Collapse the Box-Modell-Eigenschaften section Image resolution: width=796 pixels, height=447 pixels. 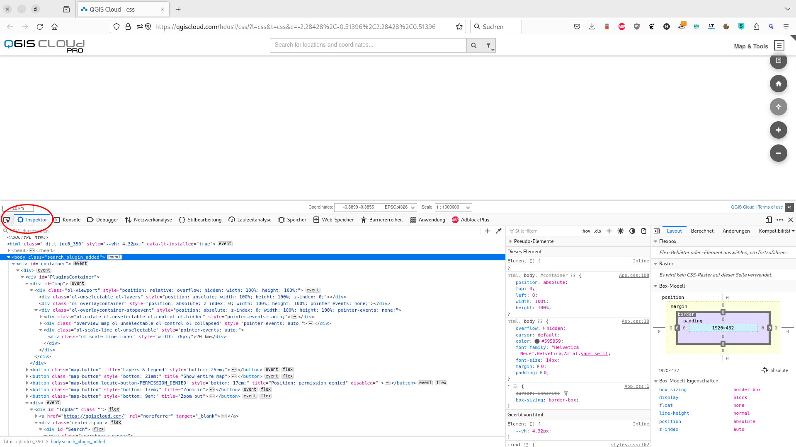click(655, 381)
